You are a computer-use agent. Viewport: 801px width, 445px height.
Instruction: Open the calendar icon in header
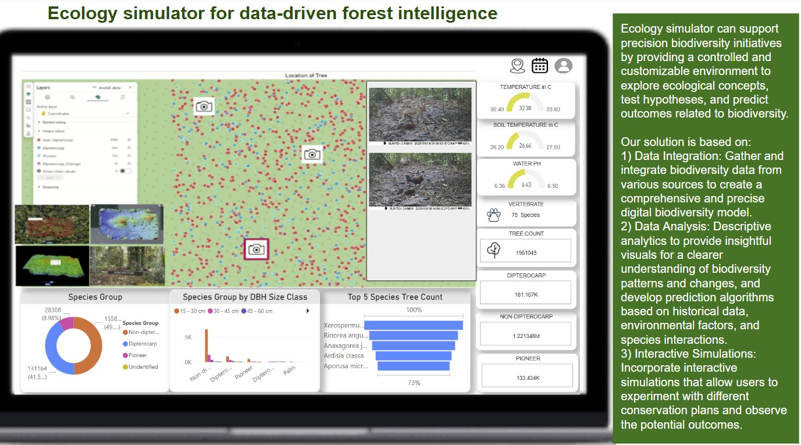pos(540,66)
